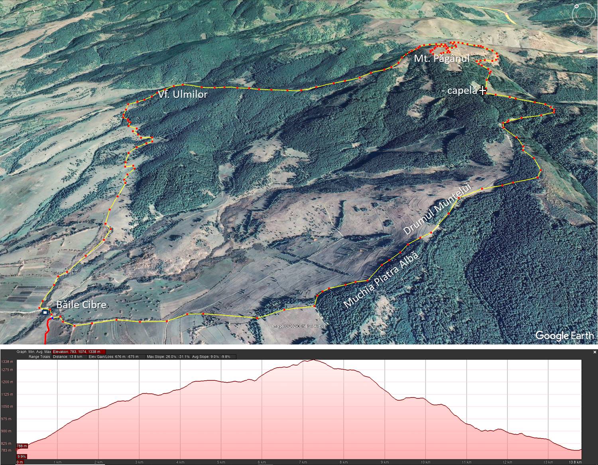
Task: Click the blue square start marker at Băile Cibre
Action: [45, 313]
